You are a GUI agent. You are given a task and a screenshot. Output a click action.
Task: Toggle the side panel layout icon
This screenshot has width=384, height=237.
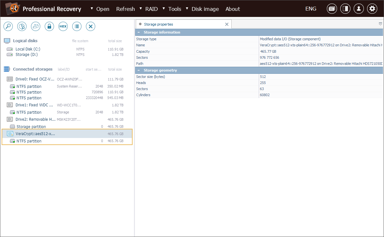[345, 9]
